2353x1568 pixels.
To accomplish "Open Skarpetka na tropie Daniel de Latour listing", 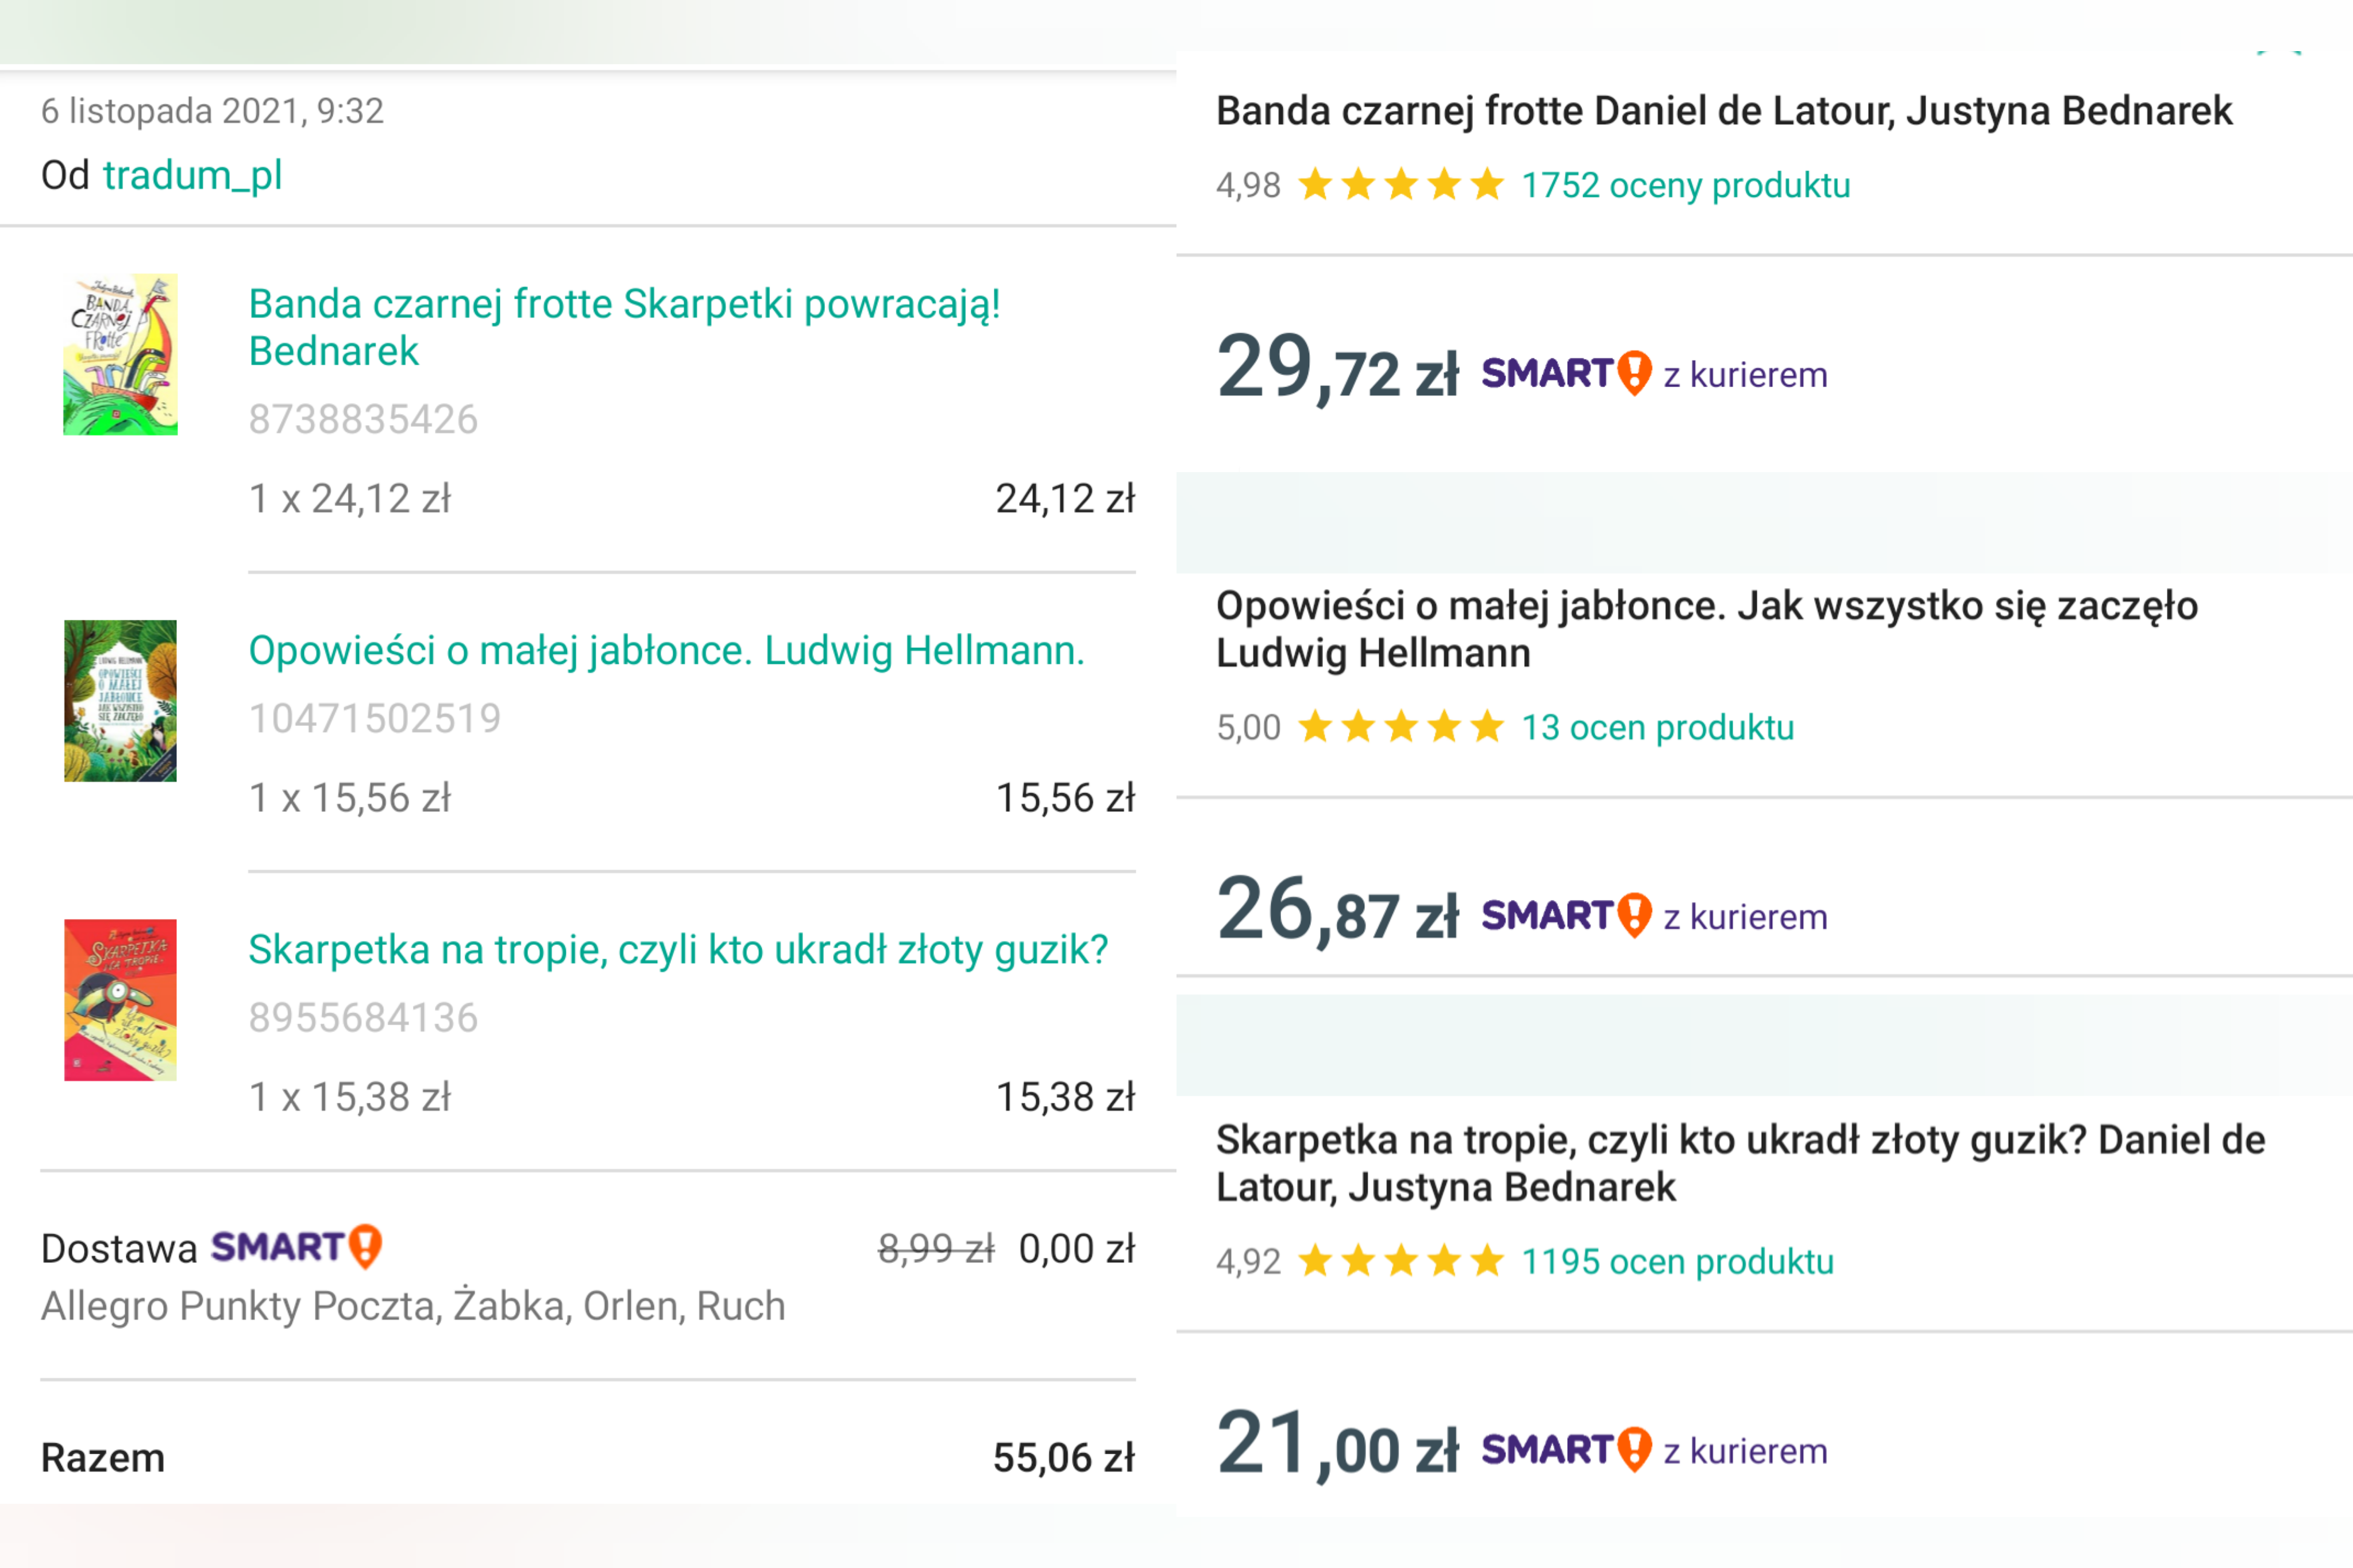I will coord(1740,1163).
